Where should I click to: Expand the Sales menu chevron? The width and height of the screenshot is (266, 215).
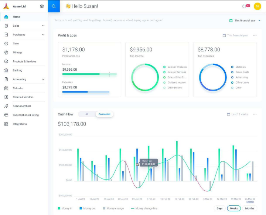(43, 26)
